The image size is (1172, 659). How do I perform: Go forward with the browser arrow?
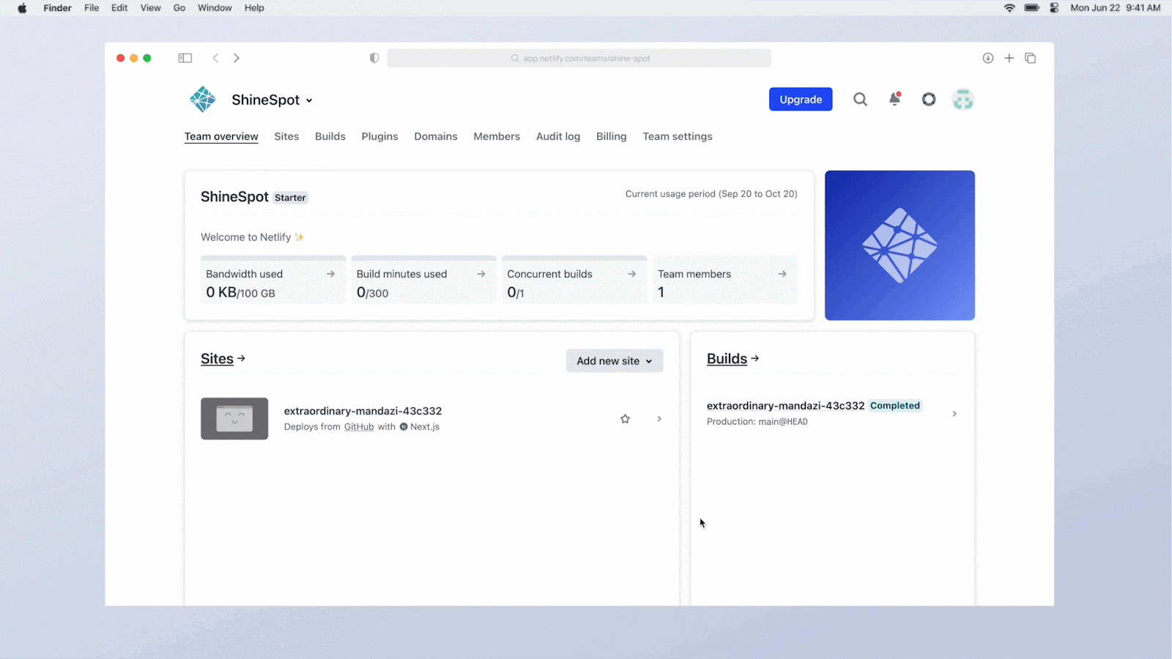[x=237, y=58]
